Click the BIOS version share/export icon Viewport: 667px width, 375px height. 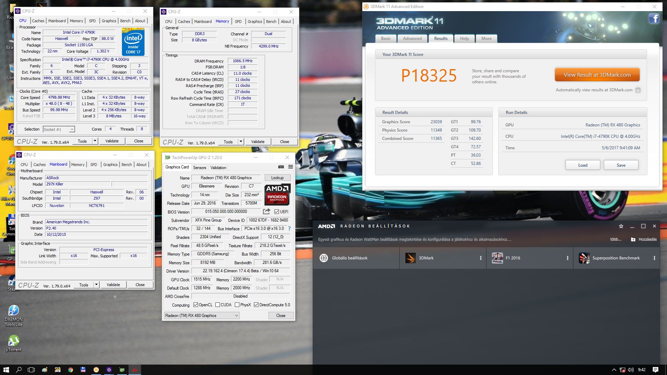tap(266, 211)
